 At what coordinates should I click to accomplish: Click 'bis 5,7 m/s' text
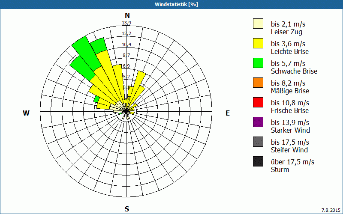pyautogui.click(x=288, y=63)
